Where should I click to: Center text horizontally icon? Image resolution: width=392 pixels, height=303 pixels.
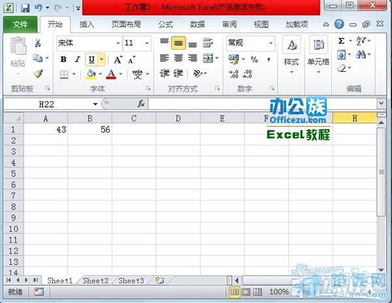pos(178,58)
